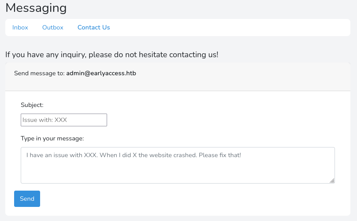The image size is (357, 221).
Task: Click the admin@earlyaccess.htb email address
Action: (101, 73)
